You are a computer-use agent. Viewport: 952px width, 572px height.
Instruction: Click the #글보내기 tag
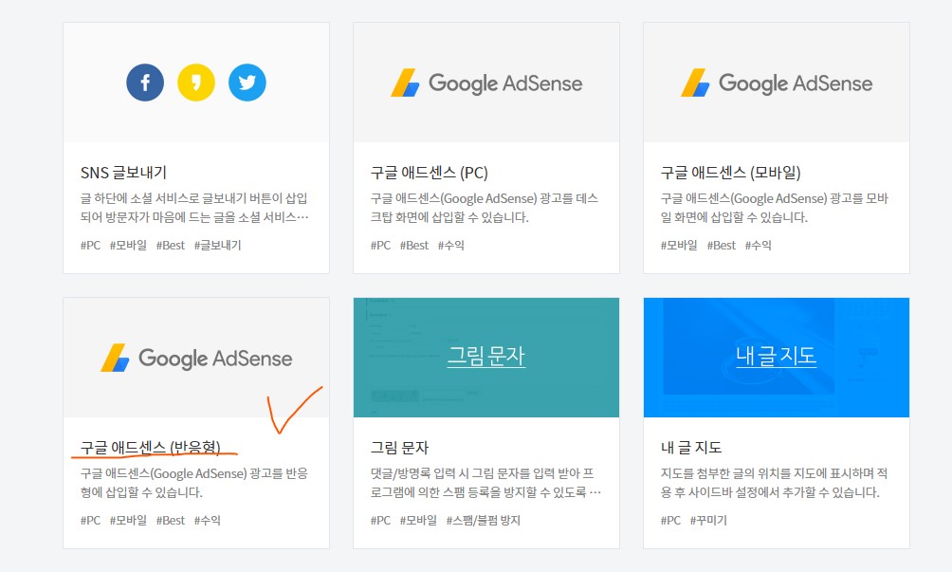pos(218,246)
